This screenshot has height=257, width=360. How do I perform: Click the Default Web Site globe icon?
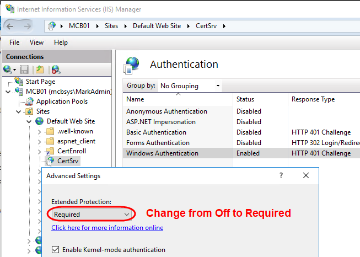[40, 121]
